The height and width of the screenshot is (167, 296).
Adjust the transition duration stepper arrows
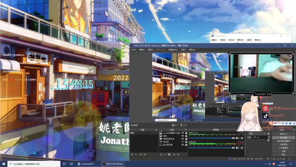269,137
